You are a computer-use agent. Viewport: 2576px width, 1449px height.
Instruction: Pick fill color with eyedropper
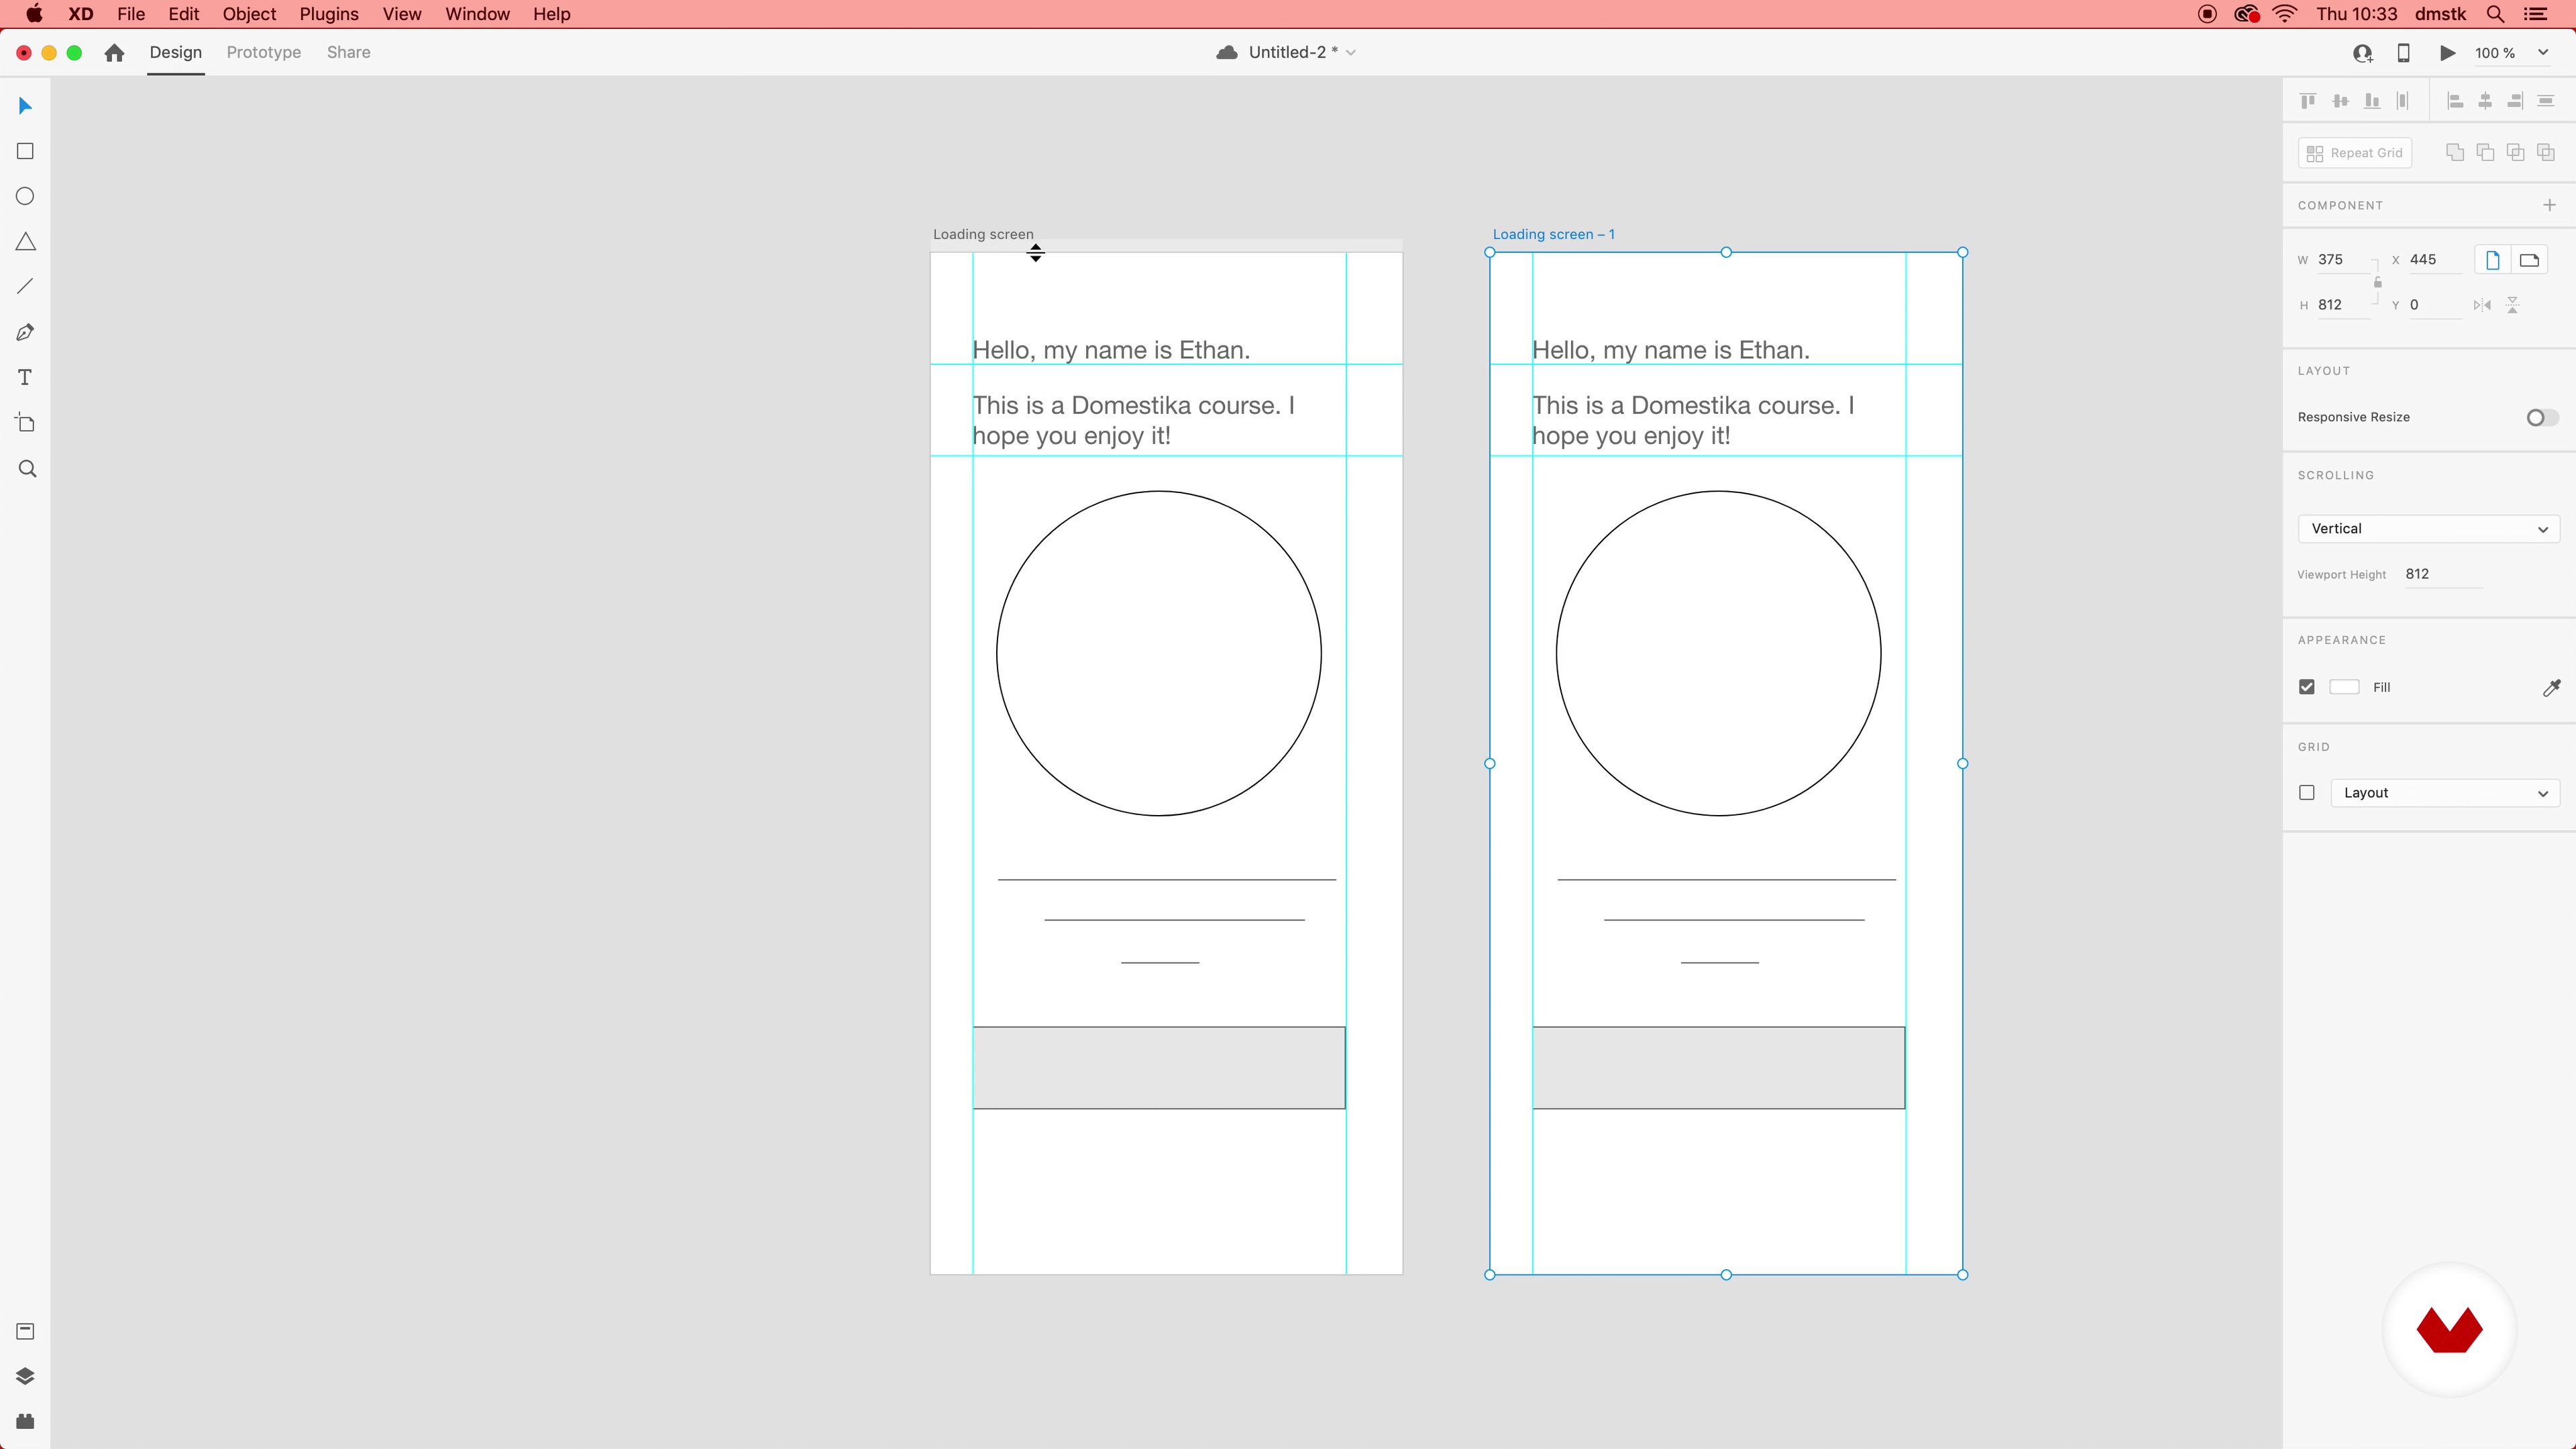tap(2551, 687)
